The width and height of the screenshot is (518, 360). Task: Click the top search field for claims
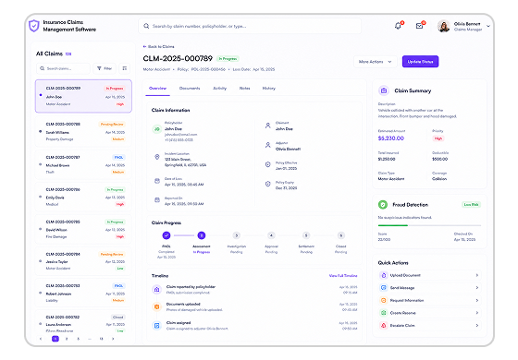[x=250, y=26]
